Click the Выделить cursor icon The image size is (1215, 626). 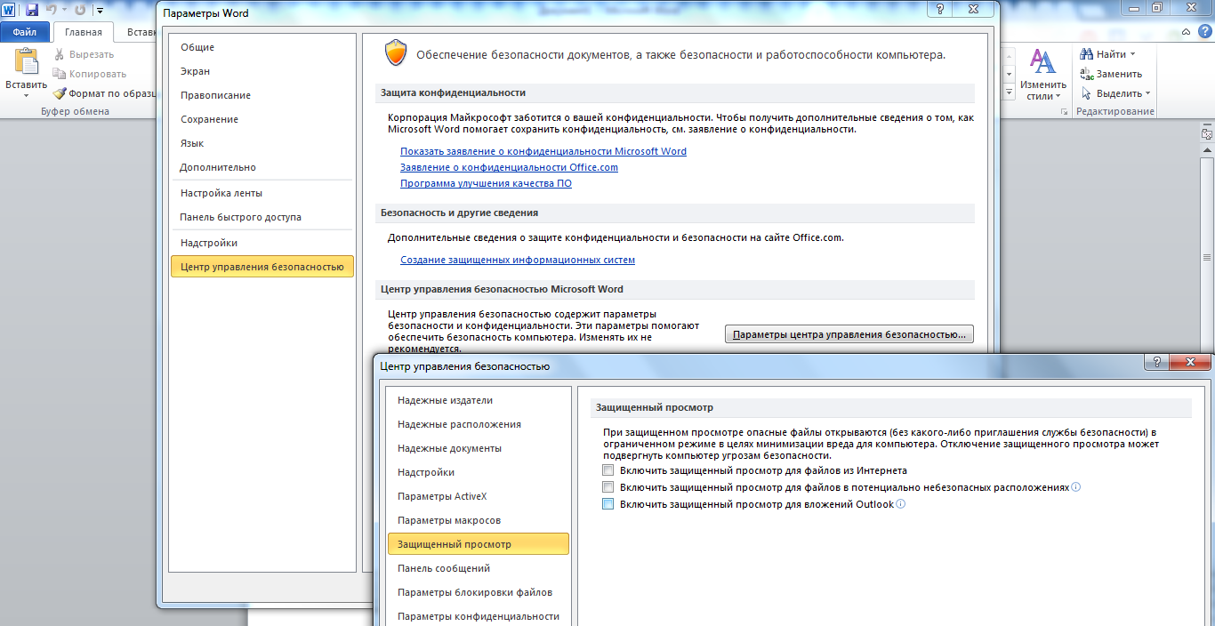click(x=1086, y=93)
